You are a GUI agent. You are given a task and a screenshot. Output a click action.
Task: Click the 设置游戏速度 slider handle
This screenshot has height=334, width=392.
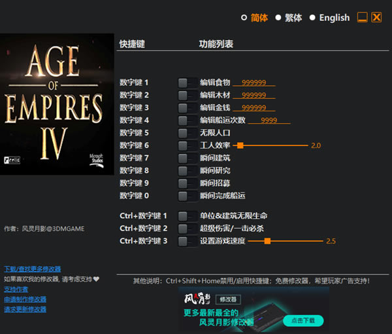point(268,241)
